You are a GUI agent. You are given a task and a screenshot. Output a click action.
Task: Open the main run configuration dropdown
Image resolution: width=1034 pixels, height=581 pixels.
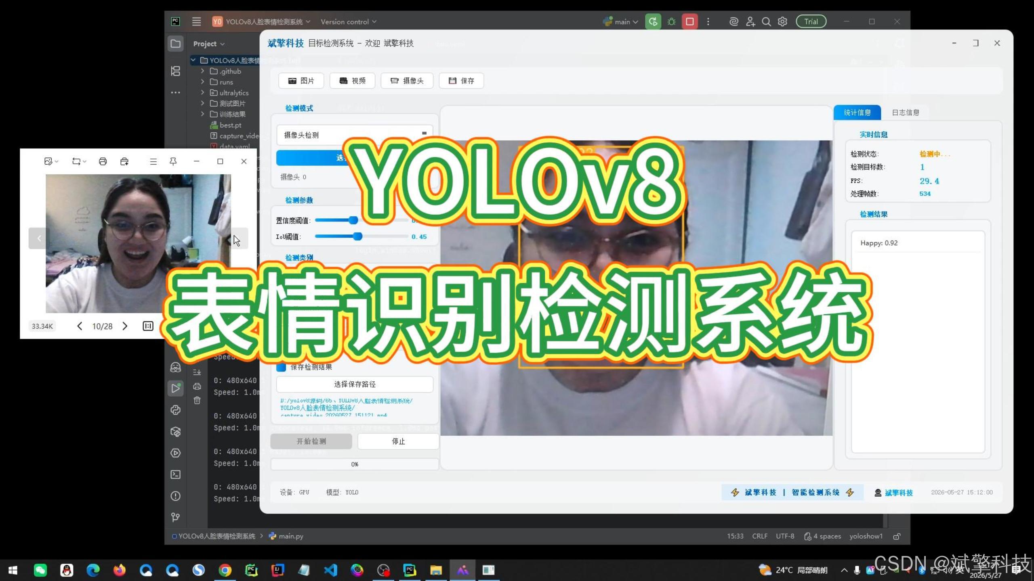[x=620, y=22]
